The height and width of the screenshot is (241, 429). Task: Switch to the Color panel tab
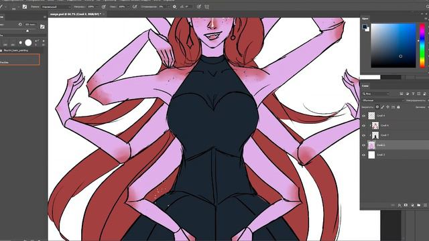point(365,19)
